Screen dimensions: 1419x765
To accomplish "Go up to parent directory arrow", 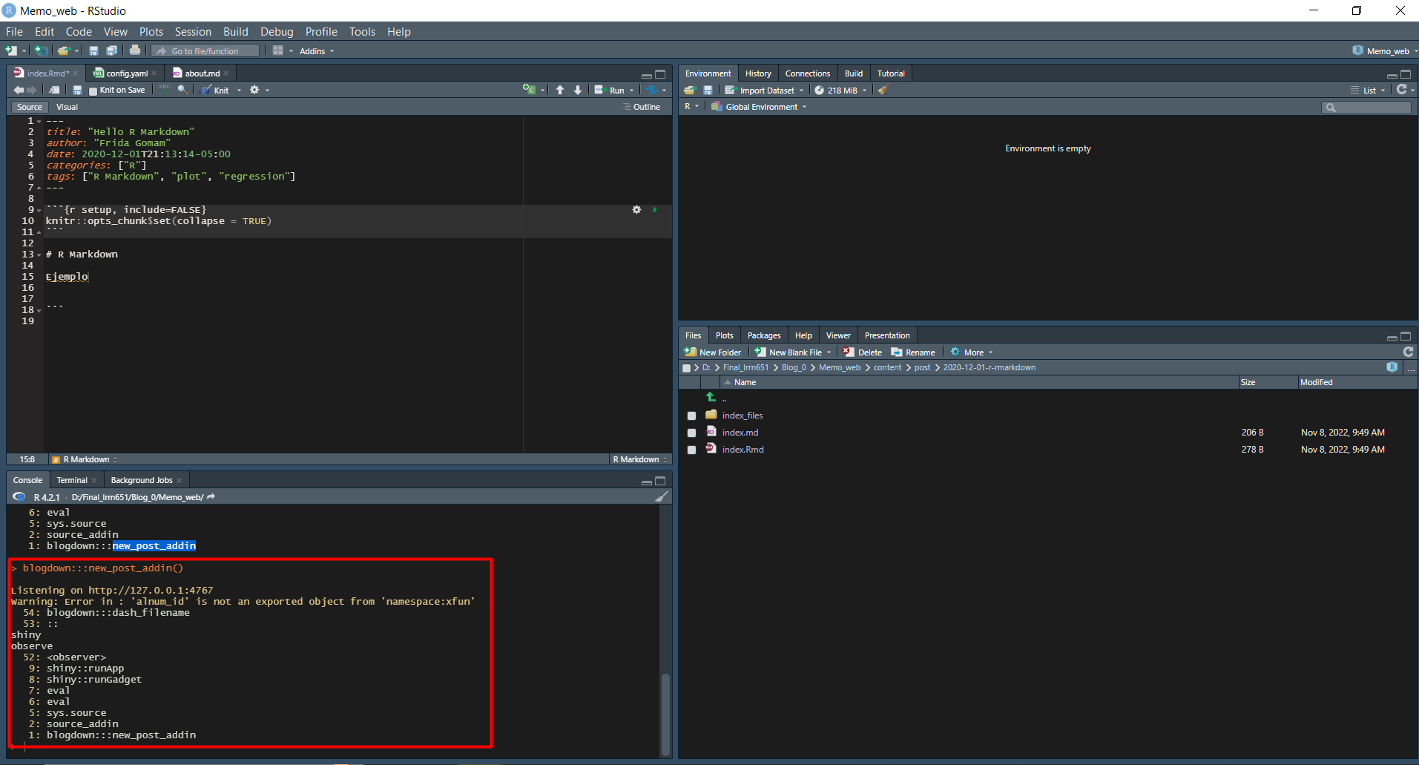I will coord(711,398).
